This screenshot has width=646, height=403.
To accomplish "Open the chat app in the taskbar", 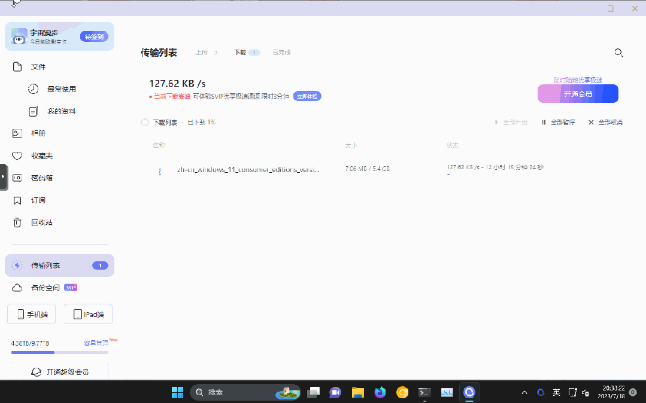I will point(335,392).
